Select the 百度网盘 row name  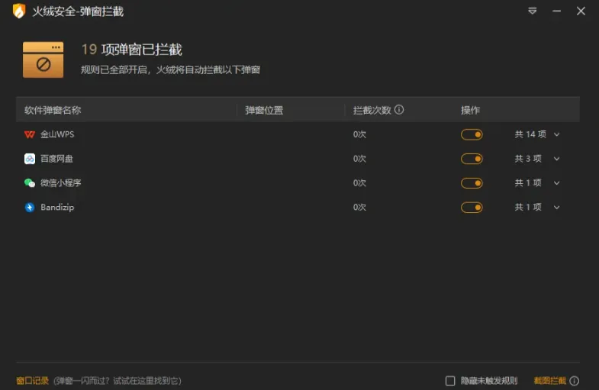pyautogui.click(x=56, y=159)
